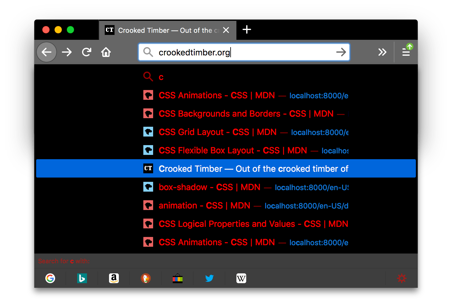Choose highlighted Crooked Timber suggestion
The width and height of the screenshot is (452, 300).
(x=226, y=168)
